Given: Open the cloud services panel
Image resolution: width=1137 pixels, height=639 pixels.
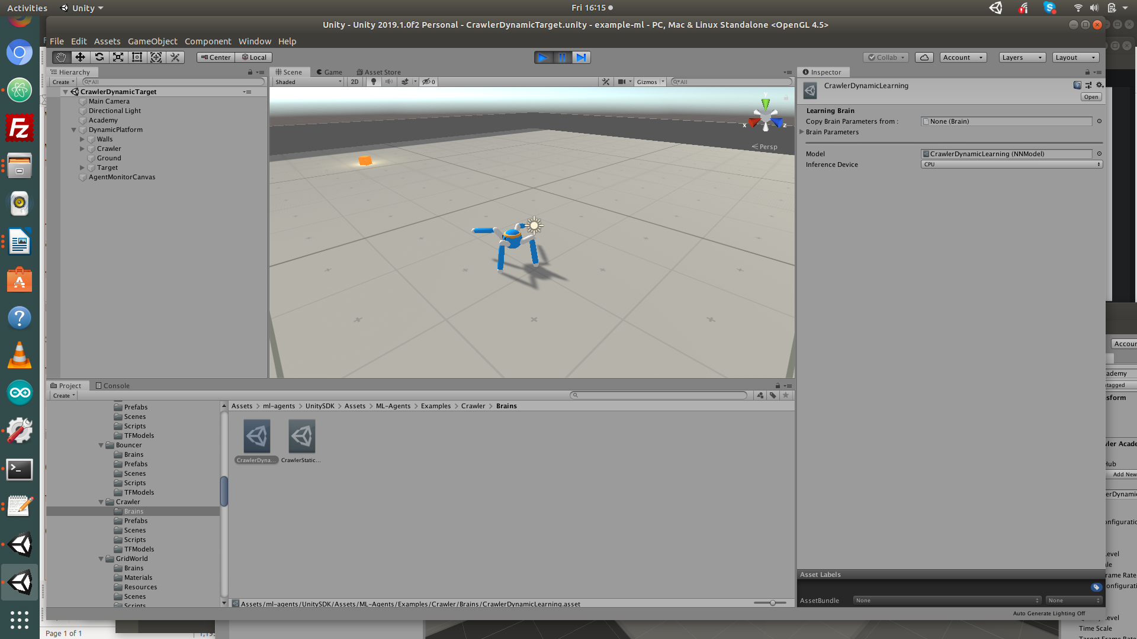Looking at the screenshot, I should (x=924, y=57).
